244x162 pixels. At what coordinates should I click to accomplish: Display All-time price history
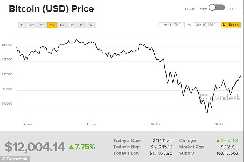(92, 25)
